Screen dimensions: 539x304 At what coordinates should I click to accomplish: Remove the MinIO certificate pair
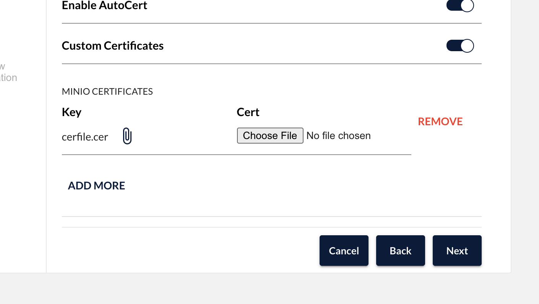tap(440, 121)
